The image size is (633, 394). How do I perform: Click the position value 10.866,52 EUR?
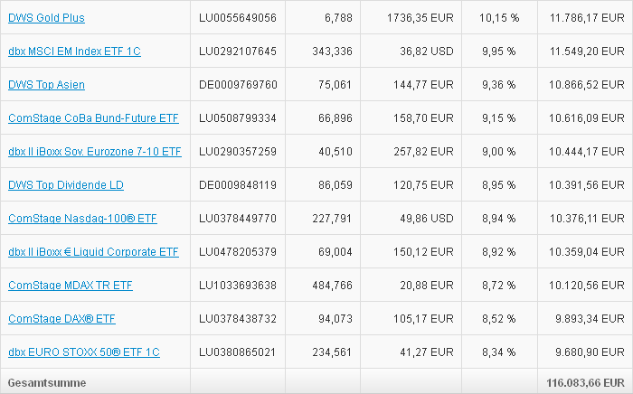[587, 85]
